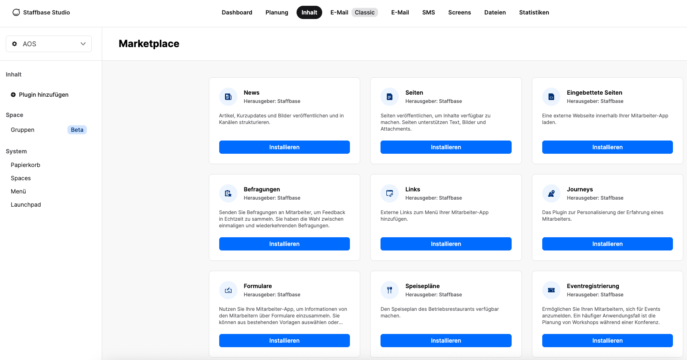Install the Eingebettete Seiten plugin
687x360 pixels.
tap(608, 147)
